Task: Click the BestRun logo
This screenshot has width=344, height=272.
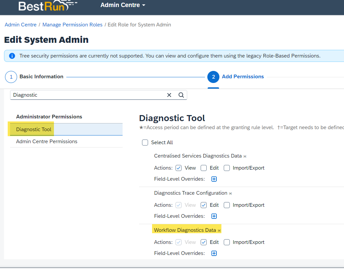Action: coord(48,6)
